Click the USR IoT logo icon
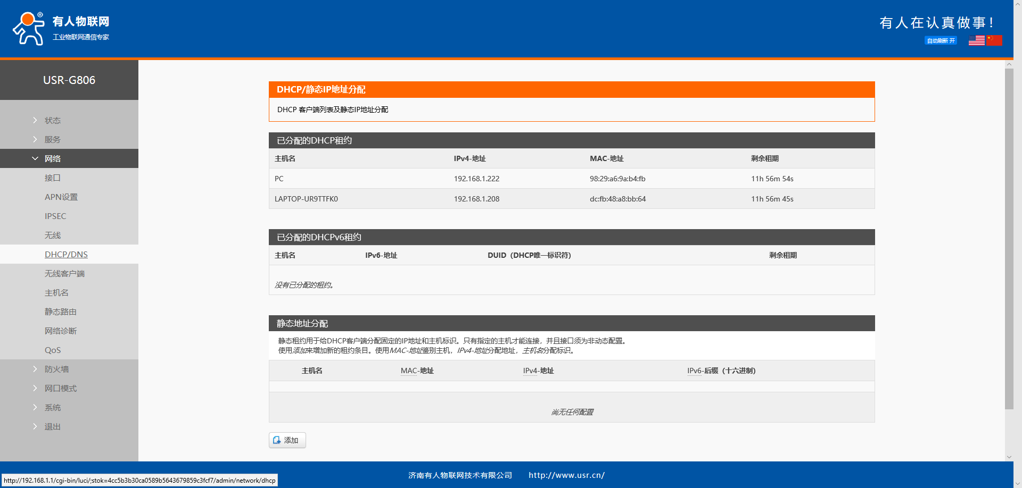 click(x=29, y=29)
